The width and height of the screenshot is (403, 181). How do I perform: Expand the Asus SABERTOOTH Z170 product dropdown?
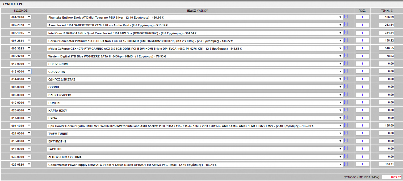(195, 25)
